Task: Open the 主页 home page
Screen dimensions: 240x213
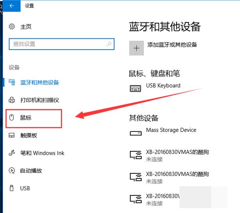Action: click(26, 27)
